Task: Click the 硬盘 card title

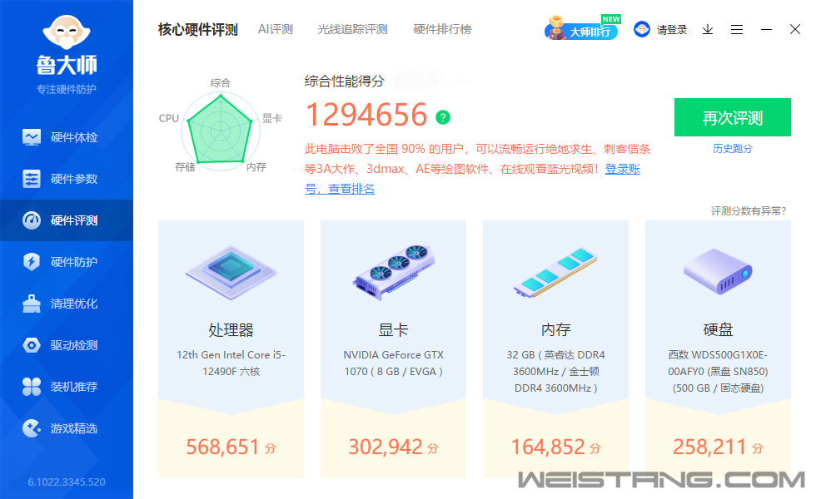Action: [718, 330]
